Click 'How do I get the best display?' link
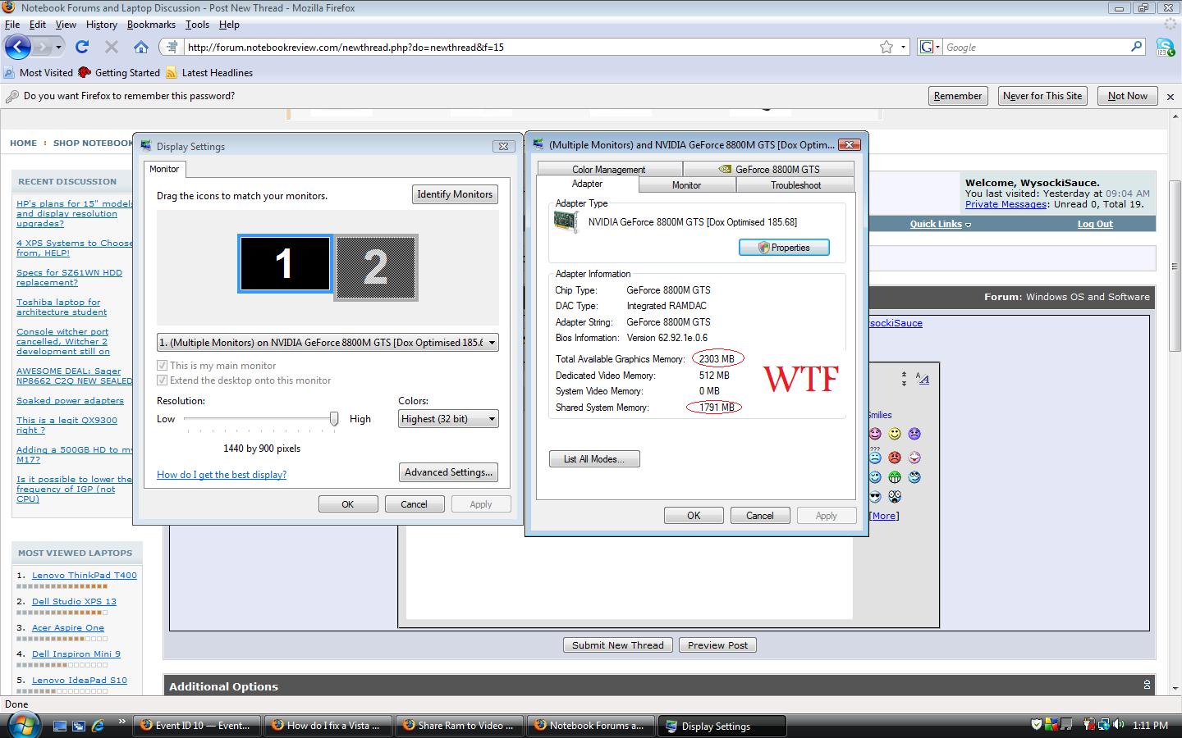 coord(222,475)
